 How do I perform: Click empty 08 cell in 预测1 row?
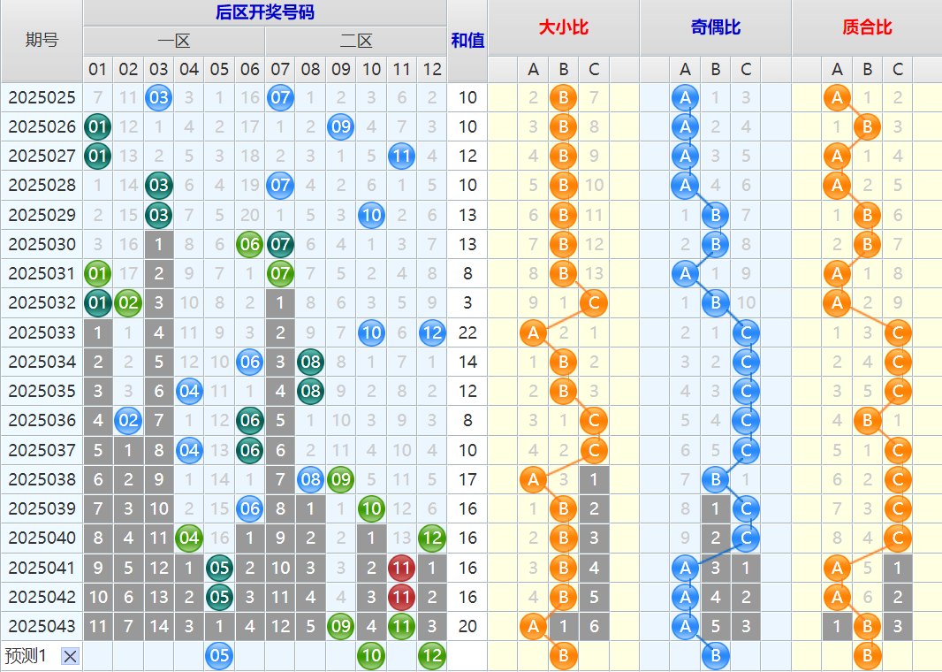tap(310, 656)
